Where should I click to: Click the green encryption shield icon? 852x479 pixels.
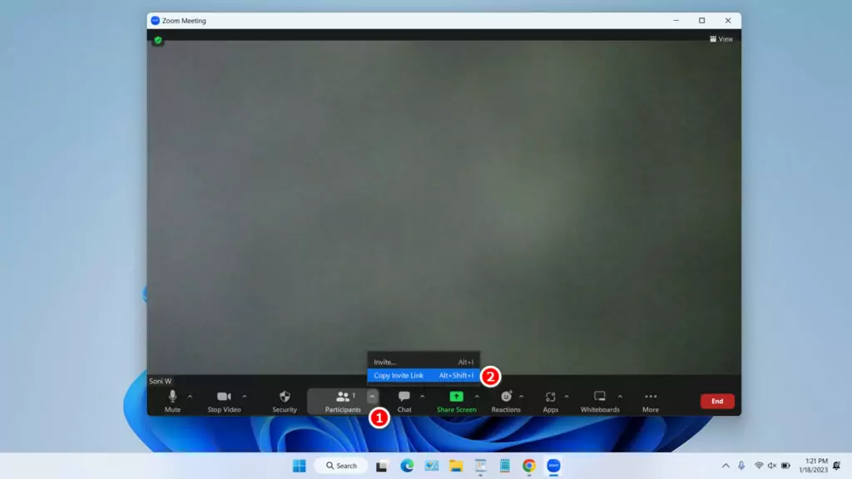click(158, 40)
